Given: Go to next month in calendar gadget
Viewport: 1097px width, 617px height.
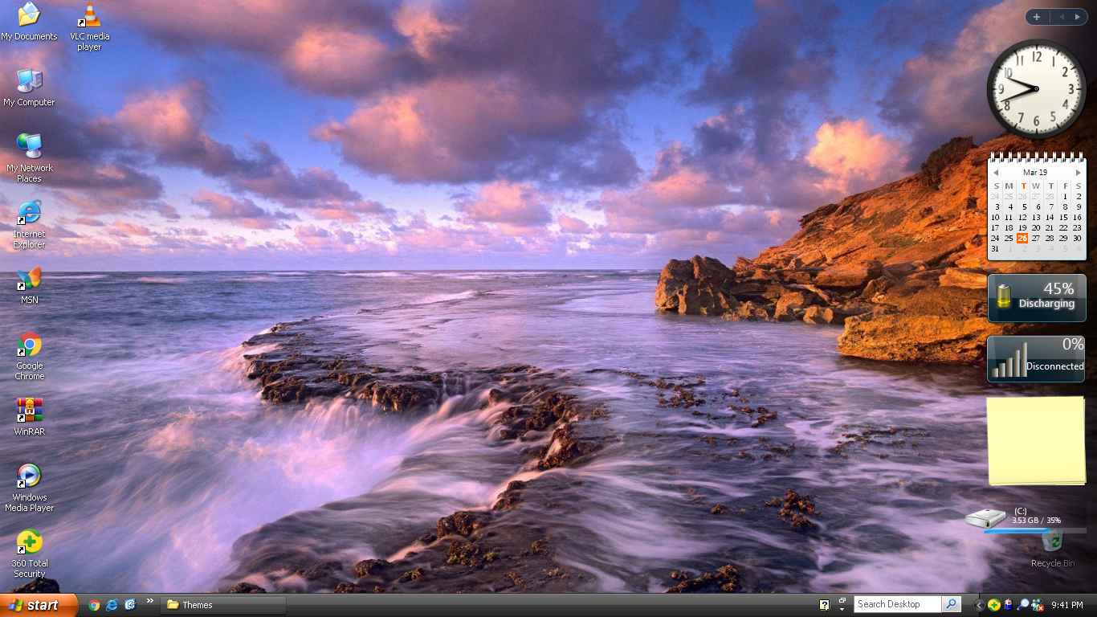Looking at the screenshot, I should (x=1078, y=173).
